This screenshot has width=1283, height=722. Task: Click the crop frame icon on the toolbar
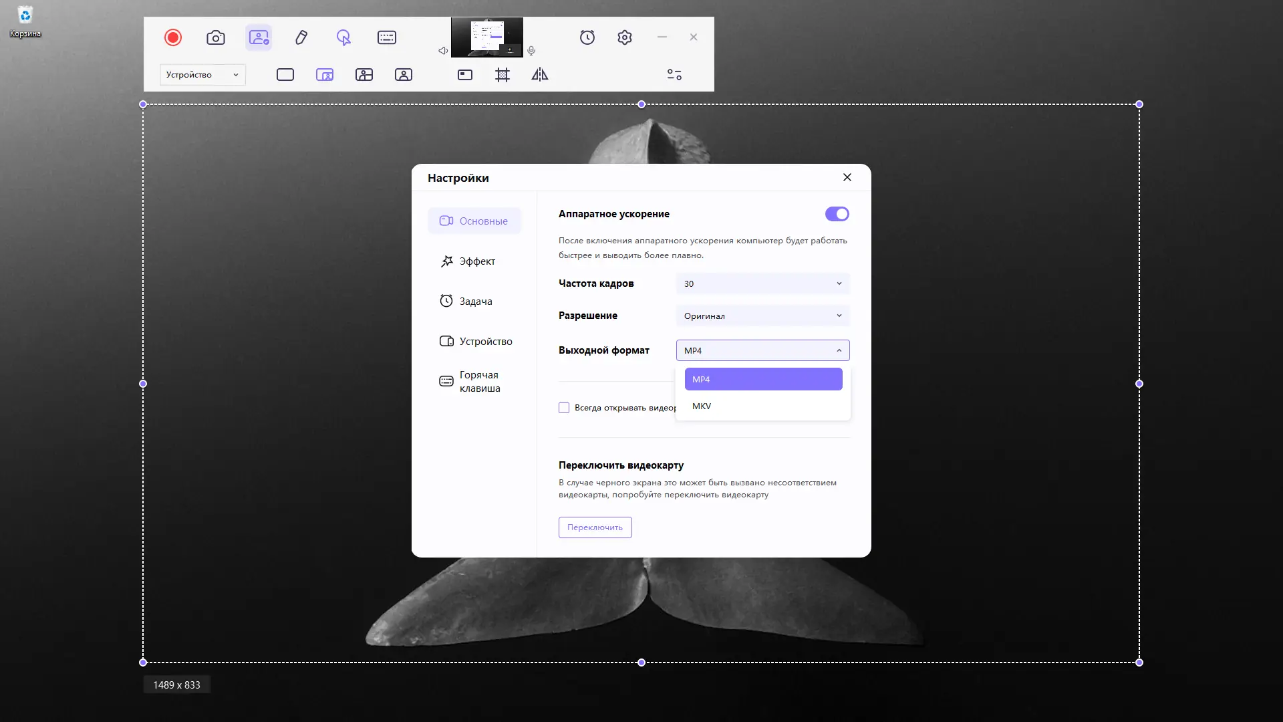tap(503, 75)
